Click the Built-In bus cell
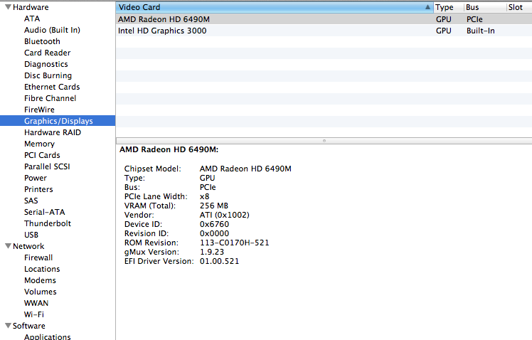This screenshot has width=532, height=340. [x=480, y=31]
